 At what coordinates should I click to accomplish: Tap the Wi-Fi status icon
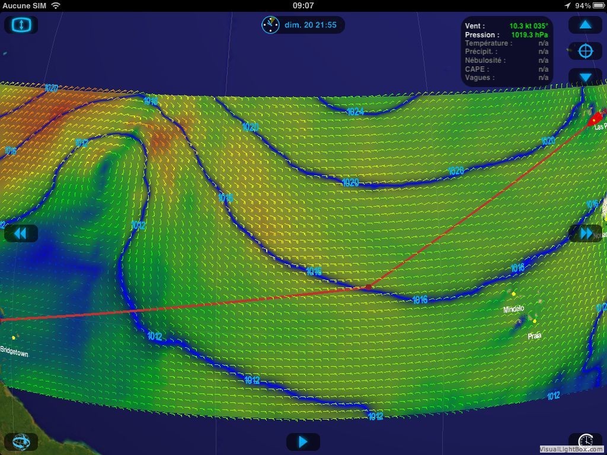pyautogui.click(x=56, y=5)
